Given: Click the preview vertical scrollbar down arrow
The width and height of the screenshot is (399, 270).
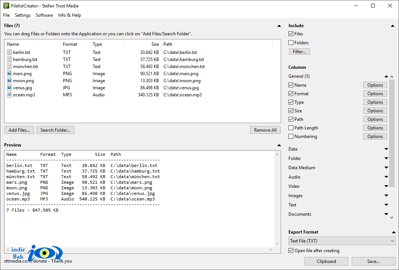Looking at the screenshot, I should pyautogui.click(x=277, y=244).
